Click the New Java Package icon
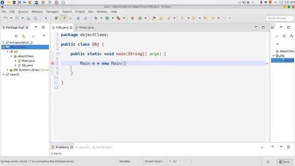This screenshot has height=166, width=295. tap(132, 18)
